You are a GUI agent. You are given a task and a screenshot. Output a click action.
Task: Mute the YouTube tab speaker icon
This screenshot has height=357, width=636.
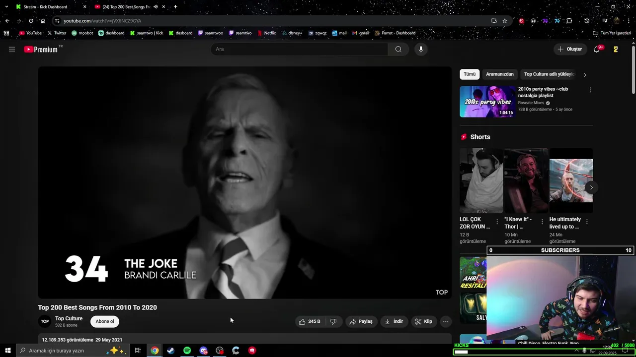click(x=156, y=7)
